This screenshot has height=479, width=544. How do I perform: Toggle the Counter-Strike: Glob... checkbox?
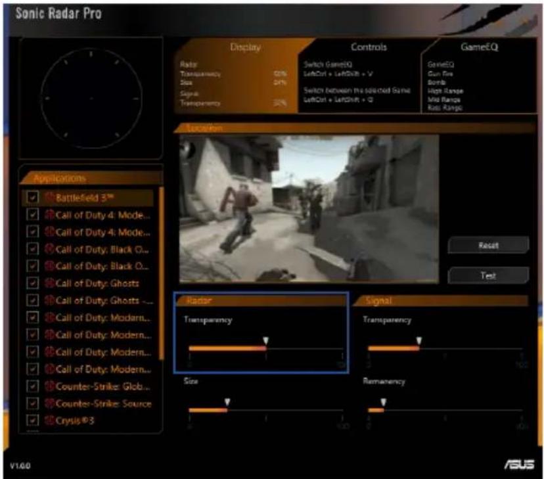click(33, 386)
